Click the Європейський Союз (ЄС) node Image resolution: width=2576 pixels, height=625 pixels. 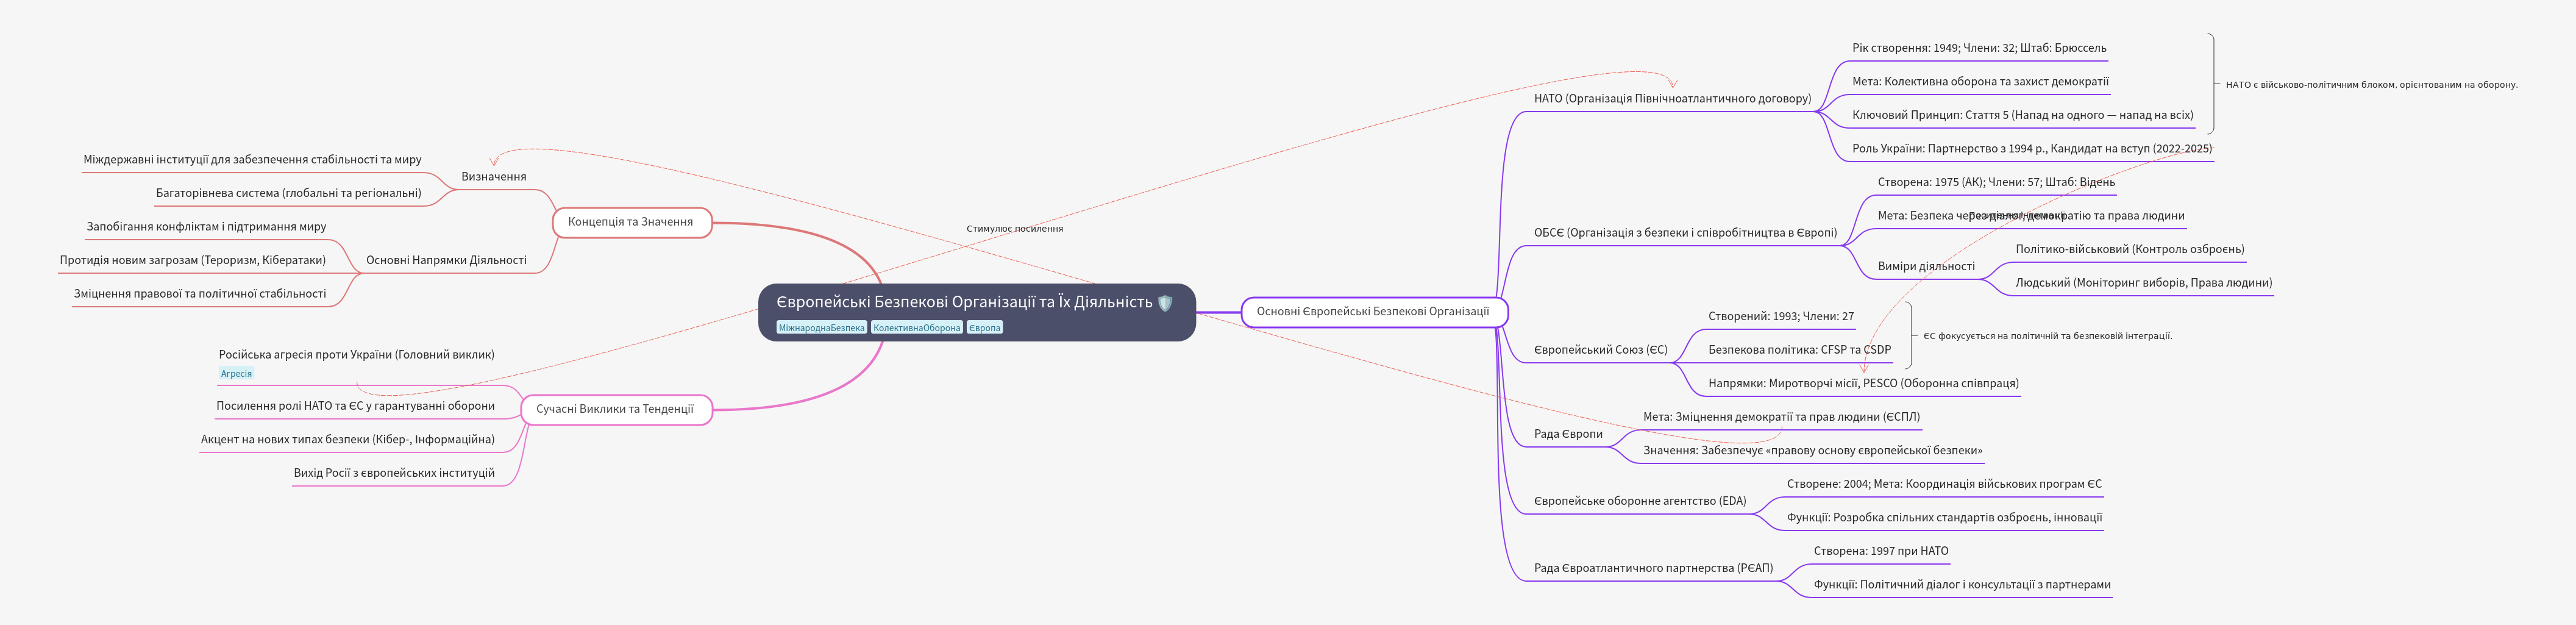coord(1600,350)
